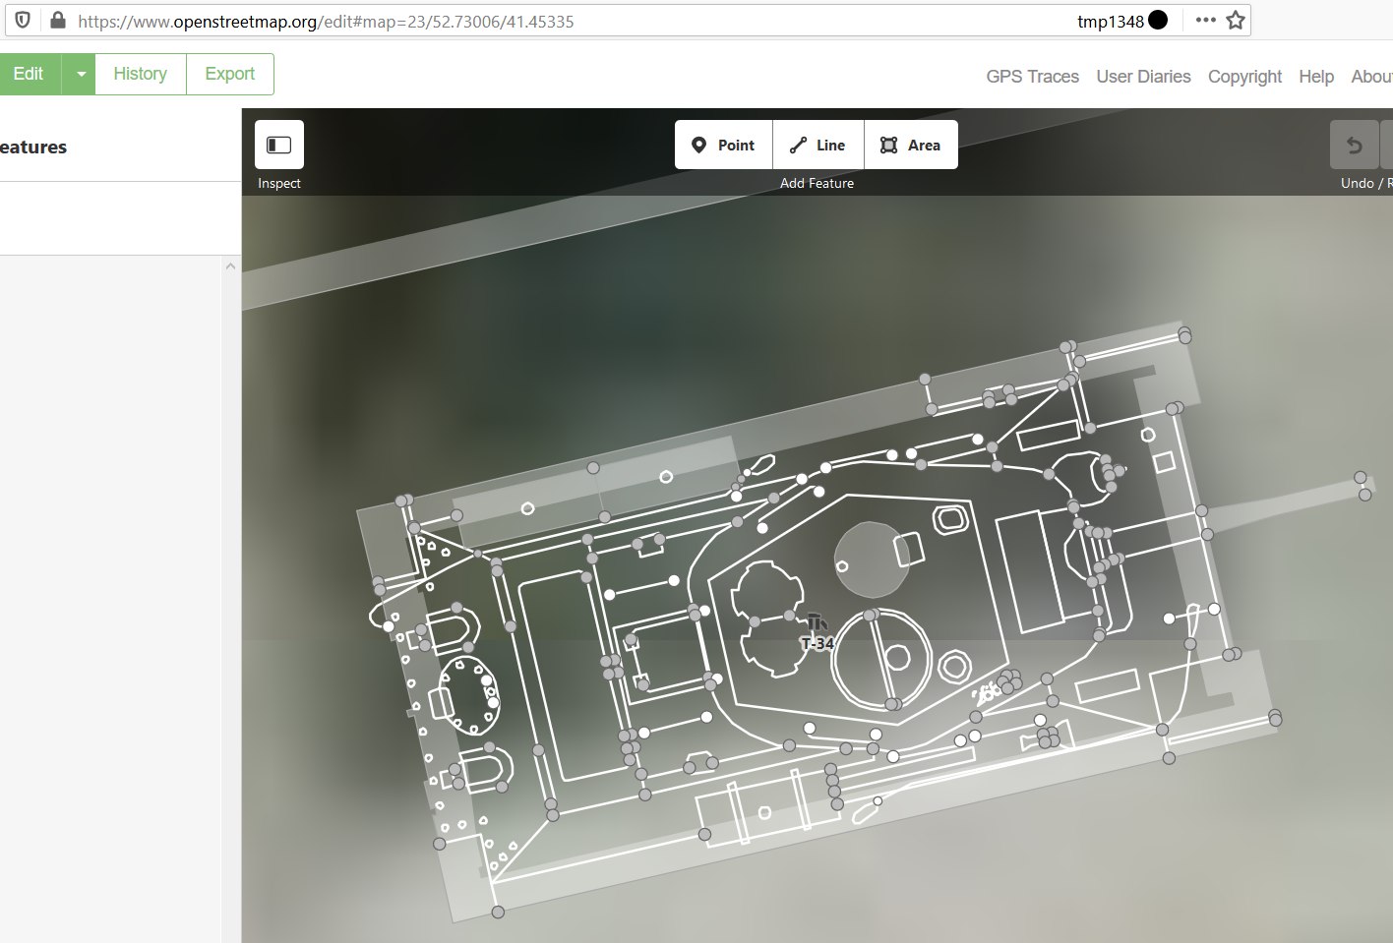Select the Line add-feature tool

tap(818, 145)
